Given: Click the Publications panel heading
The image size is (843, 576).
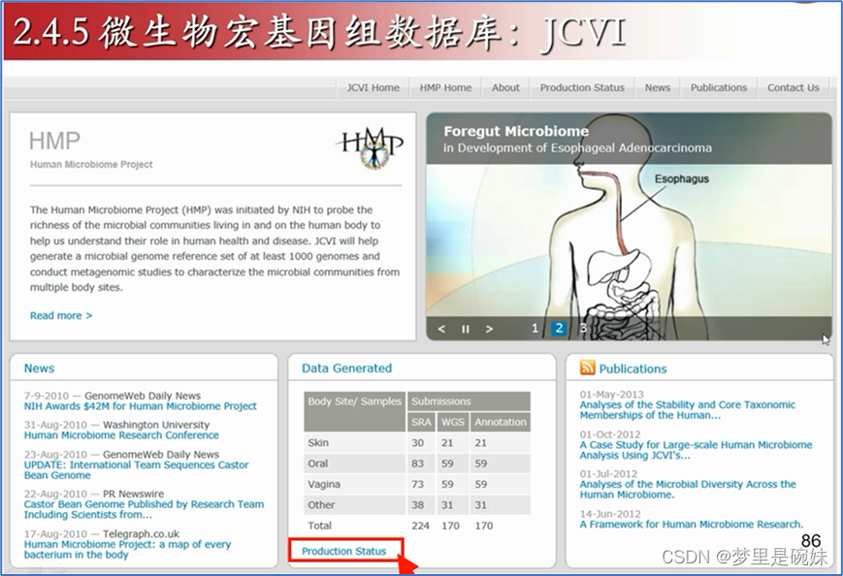Looking at the screenshot, I should tap(632, 368).
